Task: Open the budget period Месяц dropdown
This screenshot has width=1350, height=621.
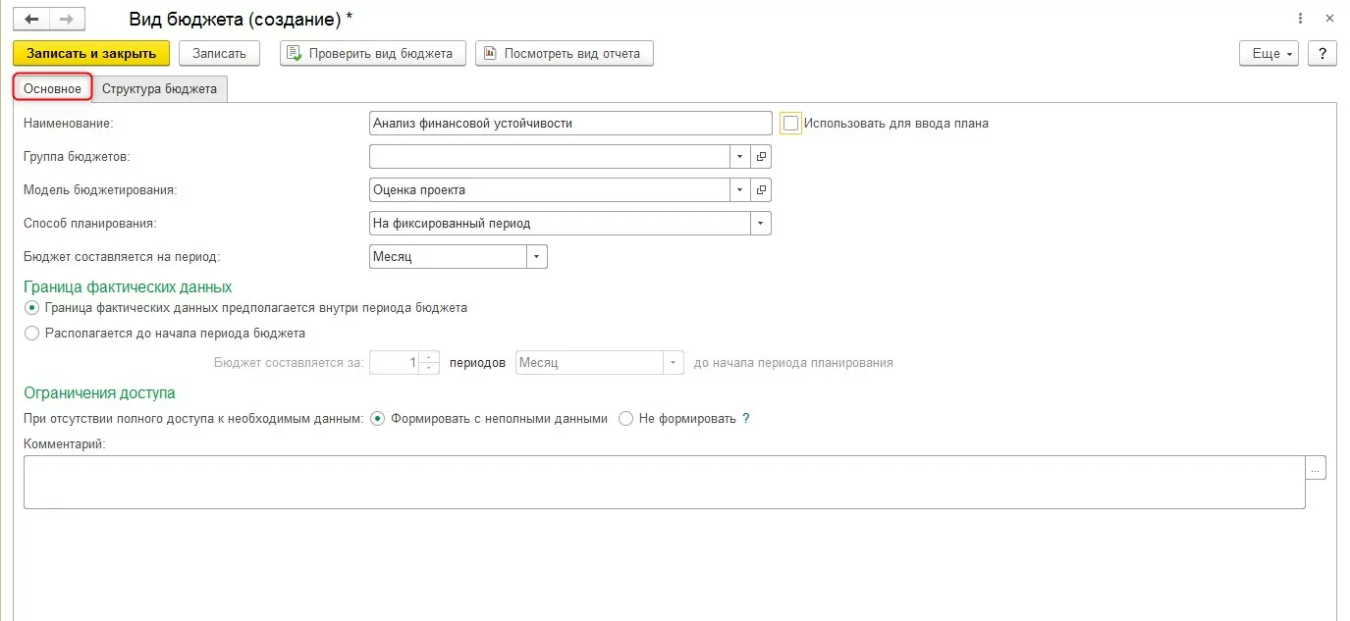Action: tap(536, 256)
